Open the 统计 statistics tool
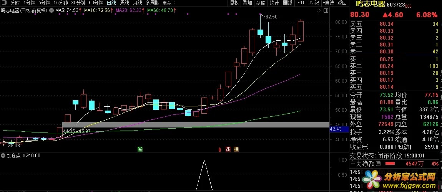This screenshot has height=192, width=442. 274,3
